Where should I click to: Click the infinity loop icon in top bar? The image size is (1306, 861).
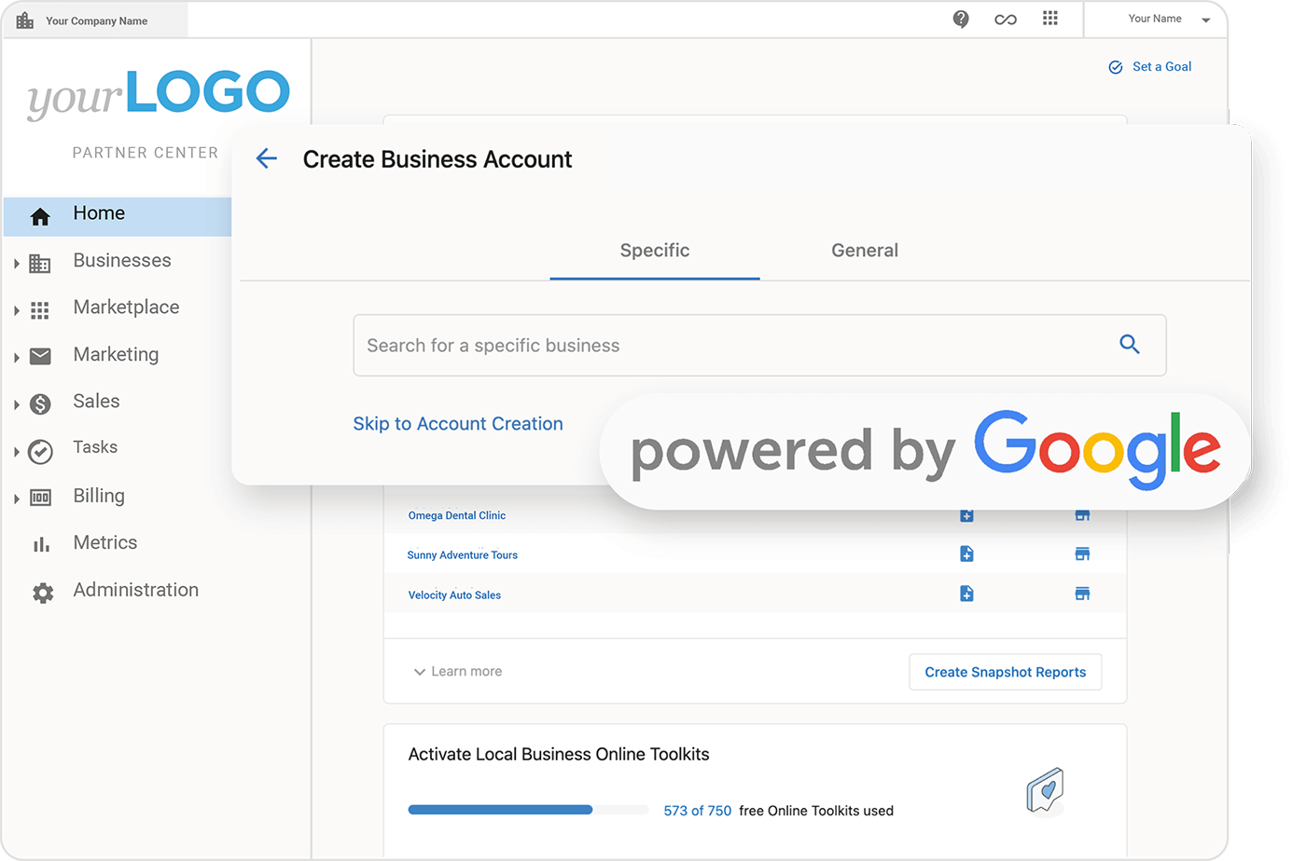(x=1006, y=19)
